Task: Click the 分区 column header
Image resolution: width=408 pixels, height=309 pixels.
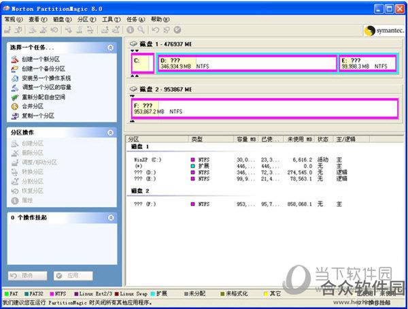Action: point(157,139)
